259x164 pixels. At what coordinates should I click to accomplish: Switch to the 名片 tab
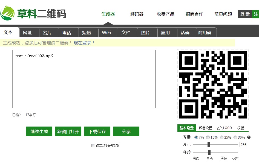[x=49, y=32]
